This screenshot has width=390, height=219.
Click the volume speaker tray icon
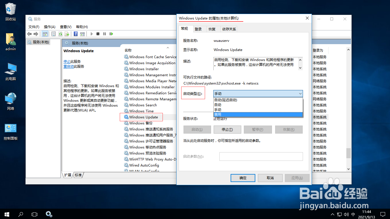pyautogui.click(x=346, y=214)
